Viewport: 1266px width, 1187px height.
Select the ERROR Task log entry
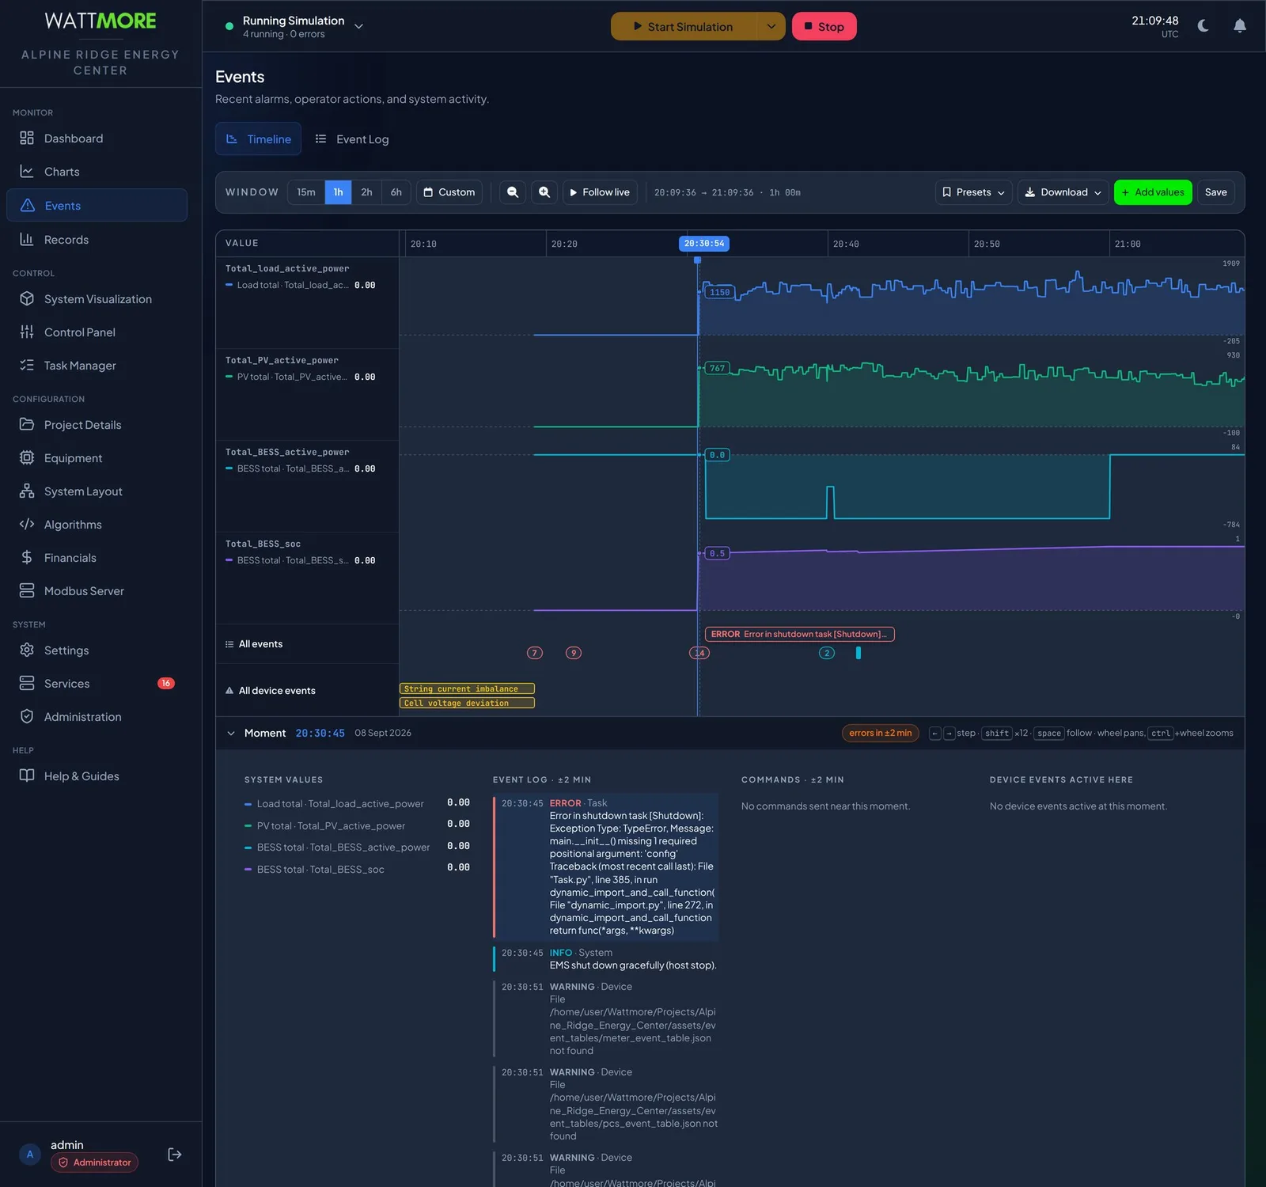606,867
